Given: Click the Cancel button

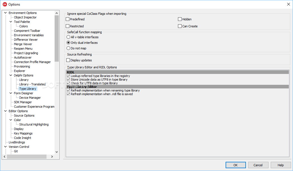Looking at the screenshot, I should (258, 165).
